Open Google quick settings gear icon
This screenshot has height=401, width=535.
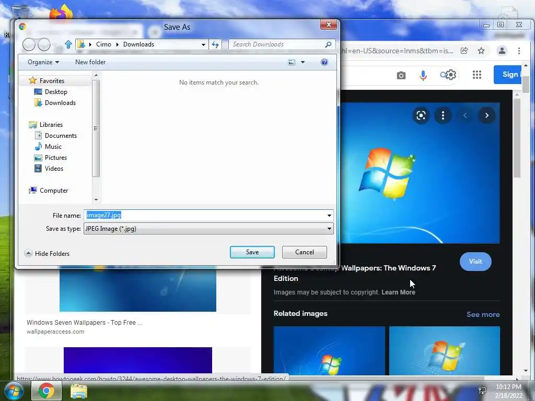tap(451, 75)
